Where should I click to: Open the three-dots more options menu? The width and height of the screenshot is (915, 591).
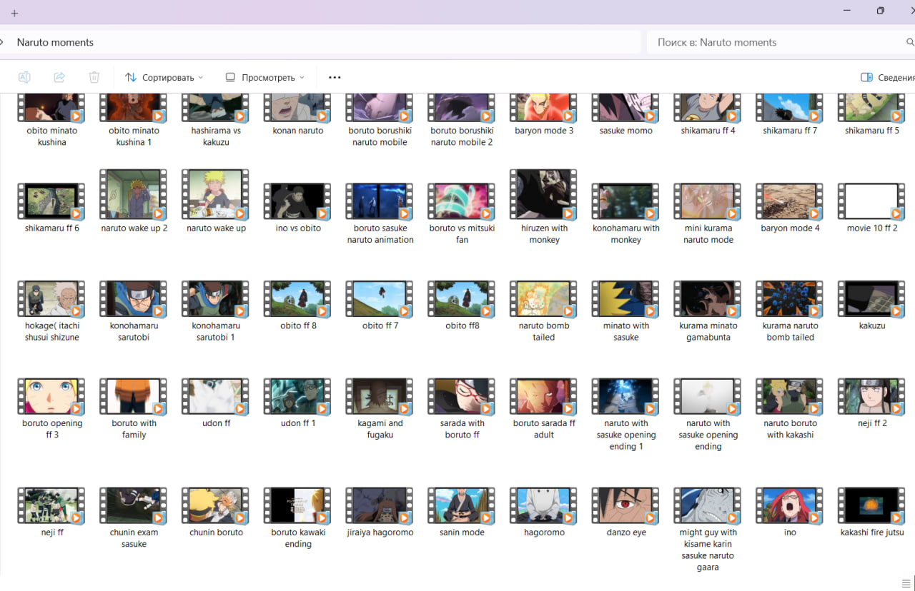pos(335,77)
